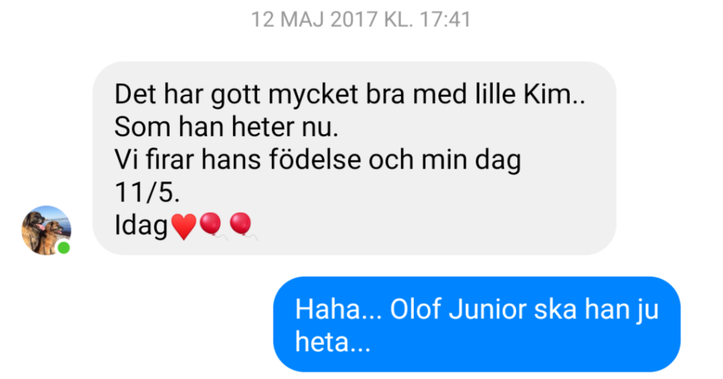Select the gray received message bubble
The height and width of the screenshot is (379, 723).
(354, 158)
